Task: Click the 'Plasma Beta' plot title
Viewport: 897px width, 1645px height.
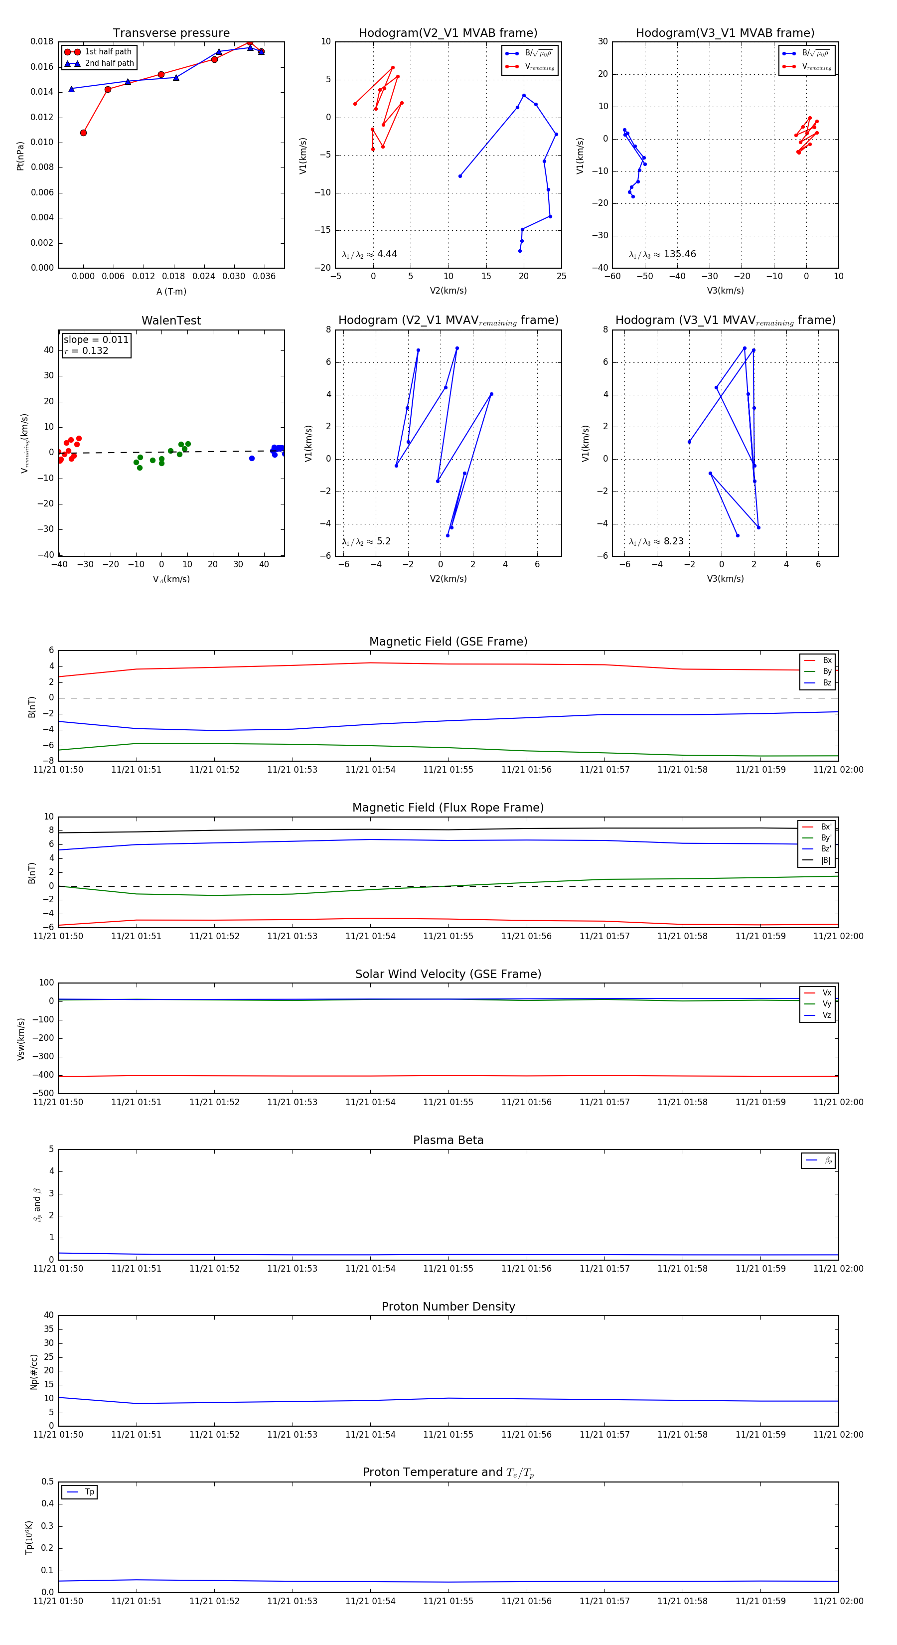Action: pos(448,1140)
